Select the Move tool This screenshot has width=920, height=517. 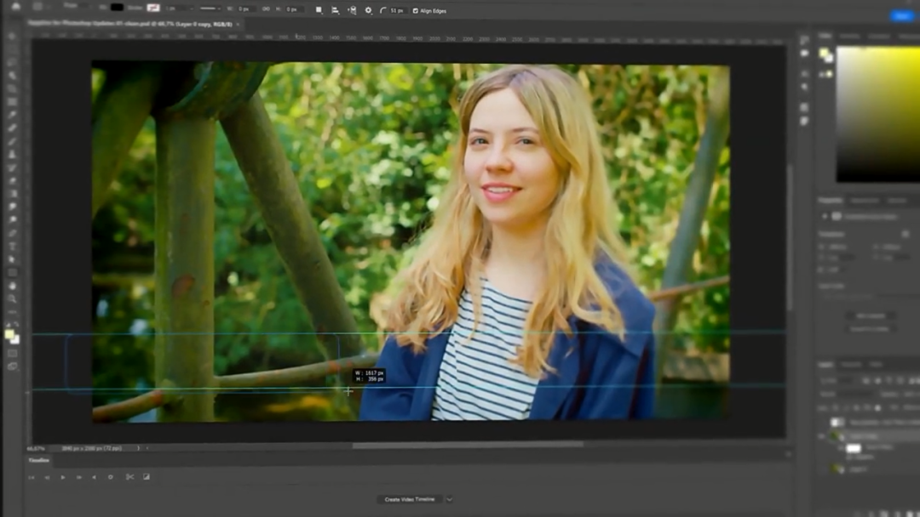tap(12, 37)
